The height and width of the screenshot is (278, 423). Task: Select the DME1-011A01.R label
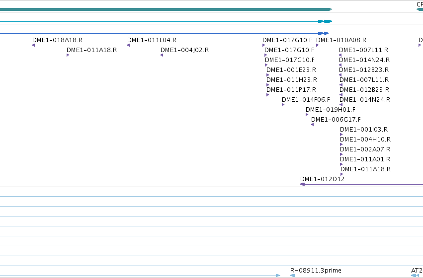(365, 159)
